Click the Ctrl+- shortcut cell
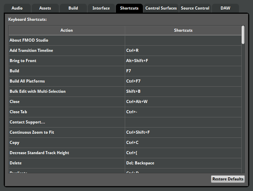253x191 pixels. click(183, 112)
